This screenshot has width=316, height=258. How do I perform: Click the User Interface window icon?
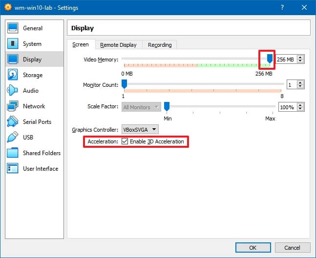tap(13, 168)
